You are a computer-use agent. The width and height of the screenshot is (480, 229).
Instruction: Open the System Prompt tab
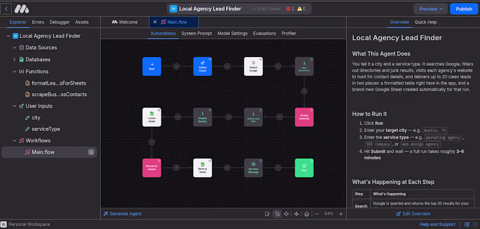point(196,33)
